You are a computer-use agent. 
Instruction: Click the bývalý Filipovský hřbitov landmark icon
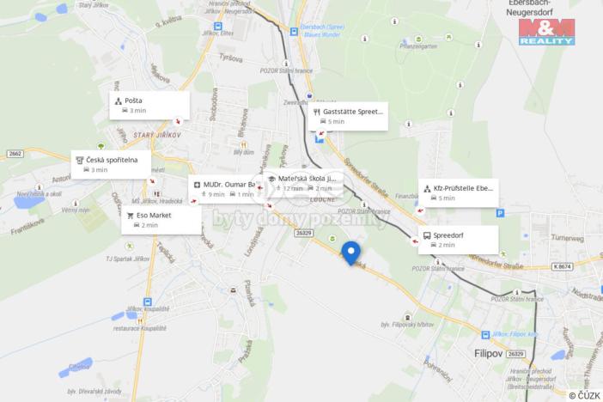coord(407,318)
